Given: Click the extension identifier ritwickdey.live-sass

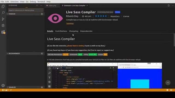Looking at the screenshot, I should click(105, 12).
